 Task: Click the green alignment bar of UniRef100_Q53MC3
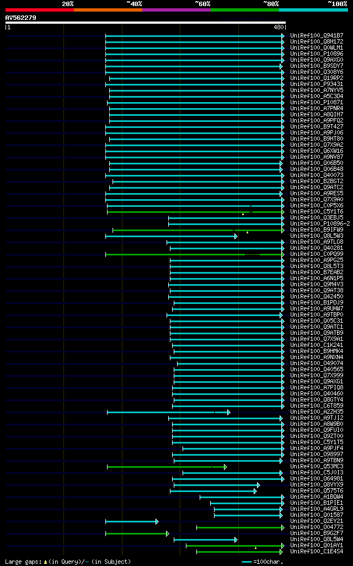pyautogui.click(x=167, y=467)
